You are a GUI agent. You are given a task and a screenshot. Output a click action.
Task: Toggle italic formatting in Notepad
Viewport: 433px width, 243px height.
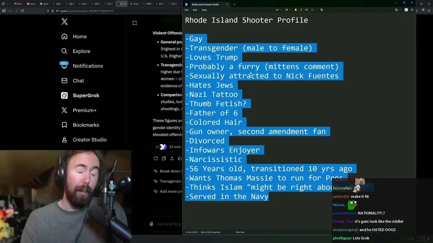click(x=301, y=10)
